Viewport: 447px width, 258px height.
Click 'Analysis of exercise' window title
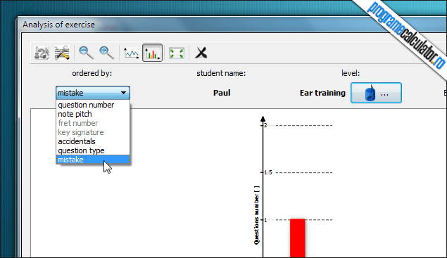pyautogui.click(x=58, y=25)
